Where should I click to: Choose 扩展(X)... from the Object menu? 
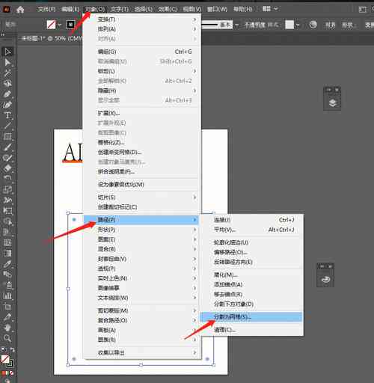tap(141, 113)
